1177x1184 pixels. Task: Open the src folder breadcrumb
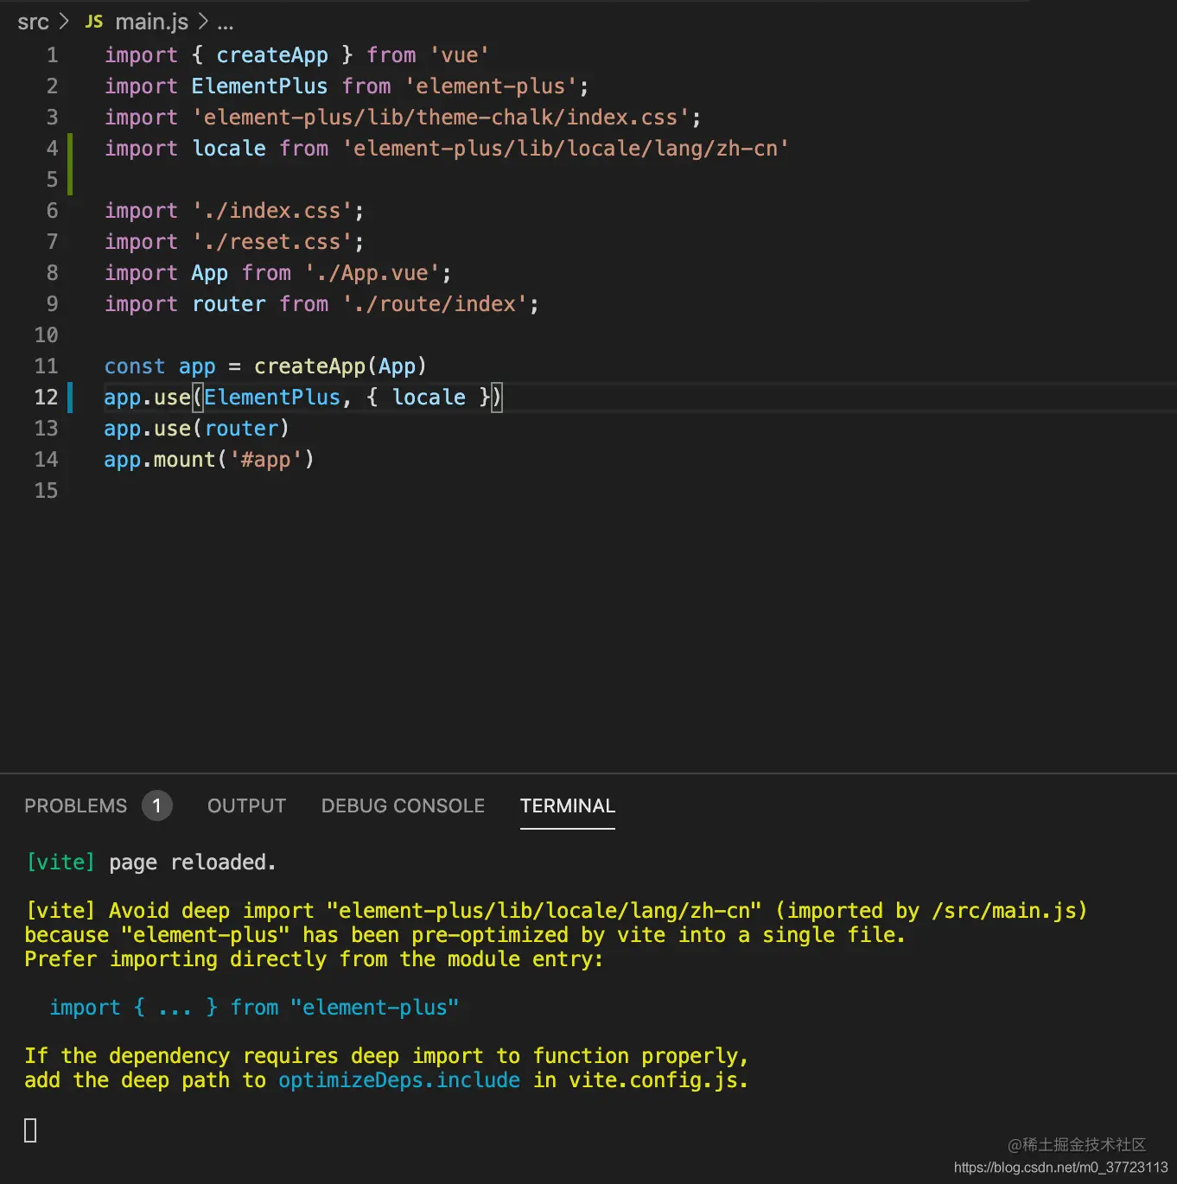(33, 22)
